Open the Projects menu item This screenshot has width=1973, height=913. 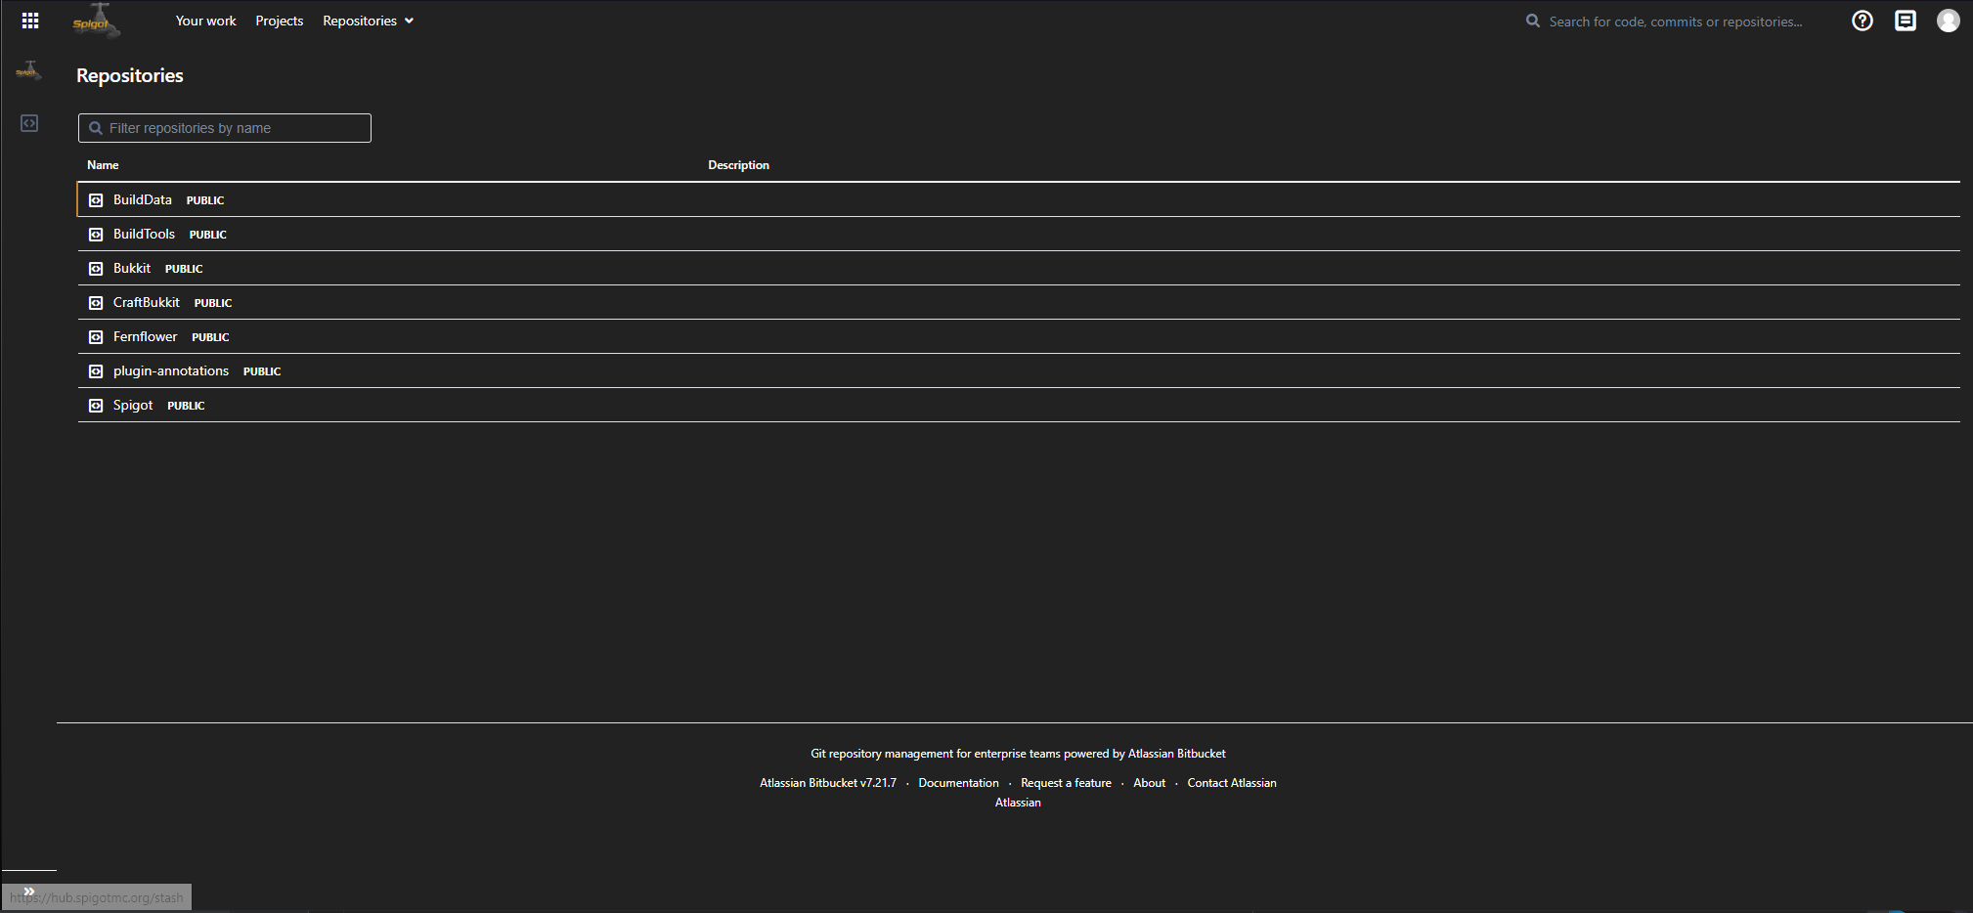[280, 21]
